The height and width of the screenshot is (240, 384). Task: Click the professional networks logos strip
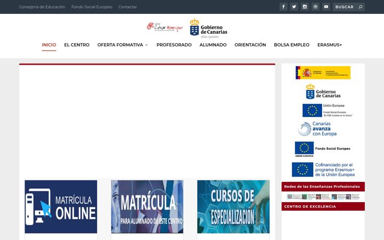click(x=323, y=197)
